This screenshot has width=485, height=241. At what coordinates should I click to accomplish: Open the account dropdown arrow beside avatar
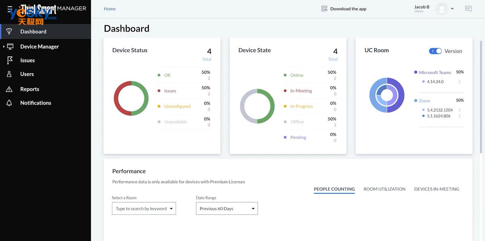452,9
